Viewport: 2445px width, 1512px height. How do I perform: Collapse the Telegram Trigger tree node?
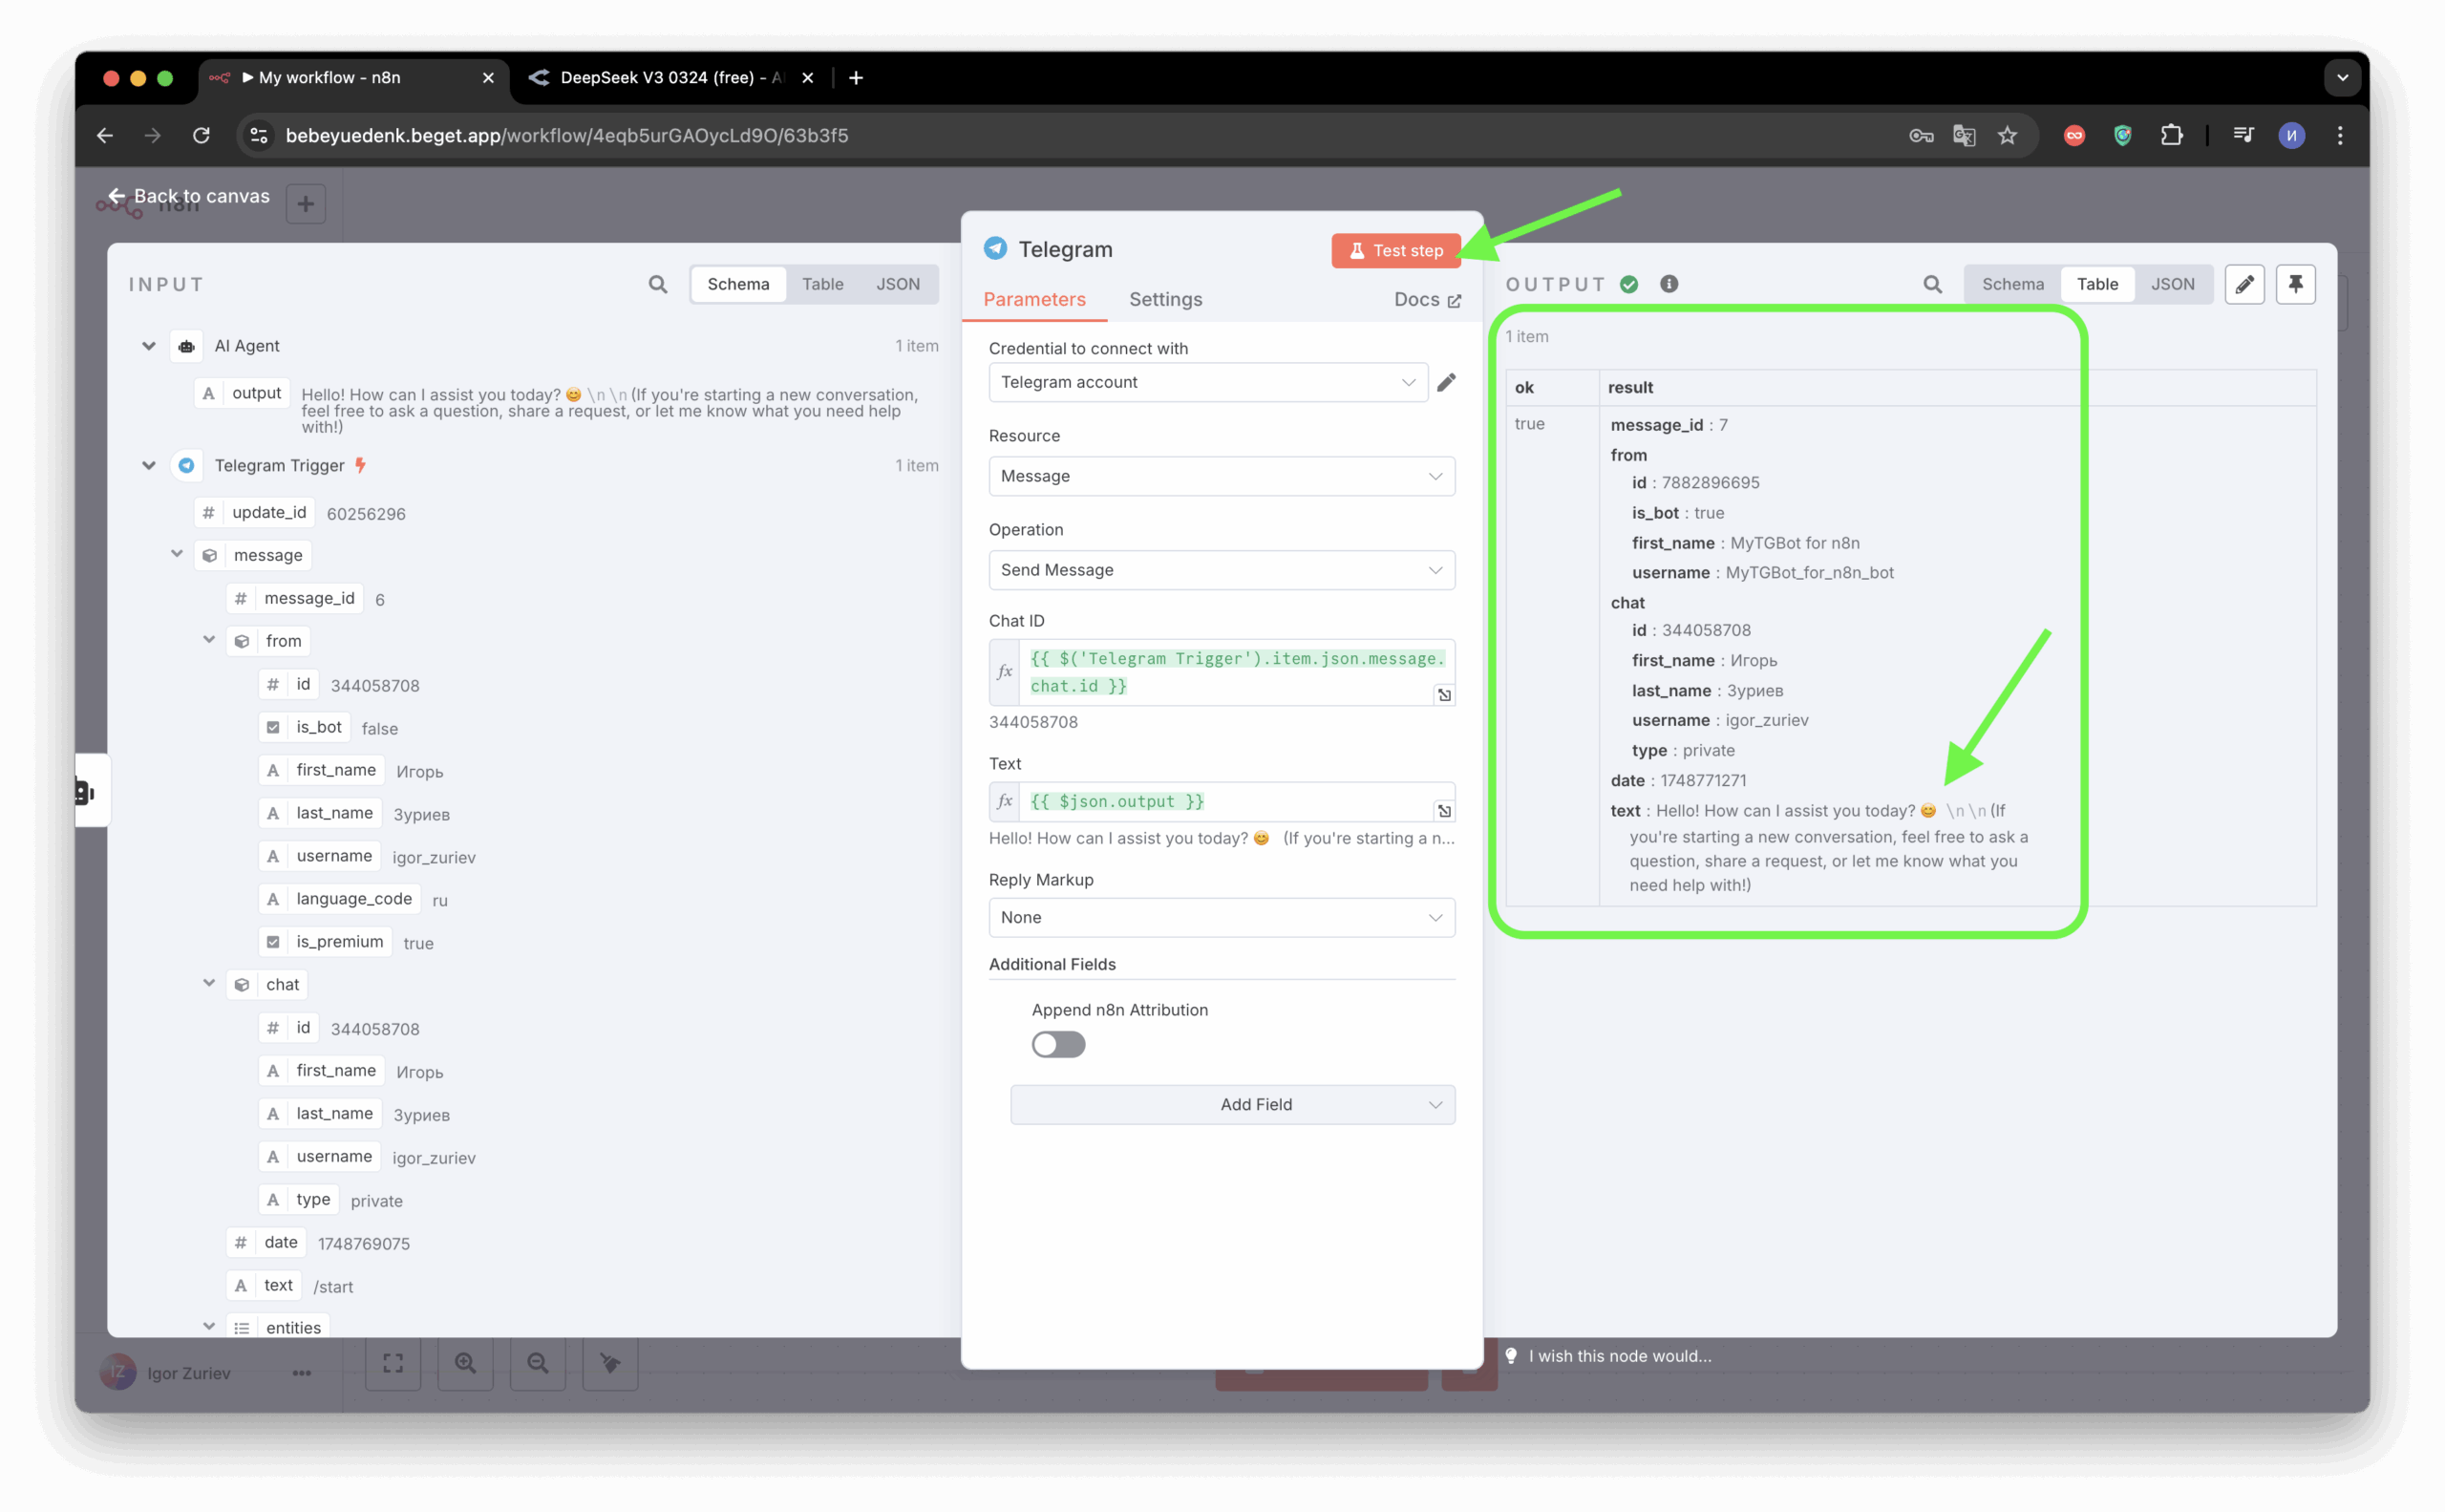149,465
